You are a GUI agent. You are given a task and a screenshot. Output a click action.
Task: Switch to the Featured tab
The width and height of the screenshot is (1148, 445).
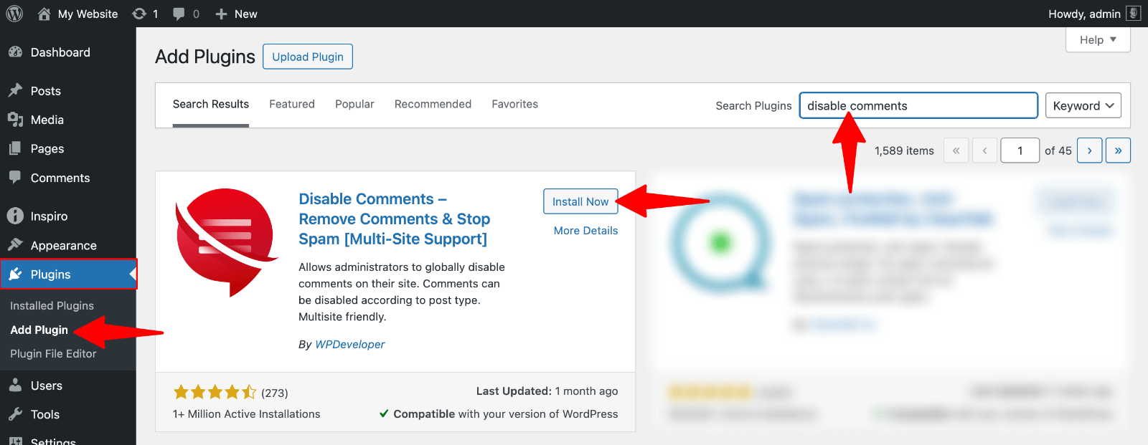[292, 104]
